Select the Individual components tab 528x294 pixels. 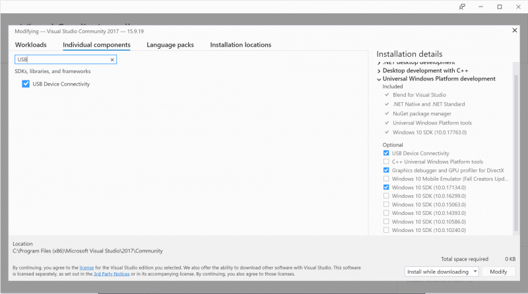96,45
